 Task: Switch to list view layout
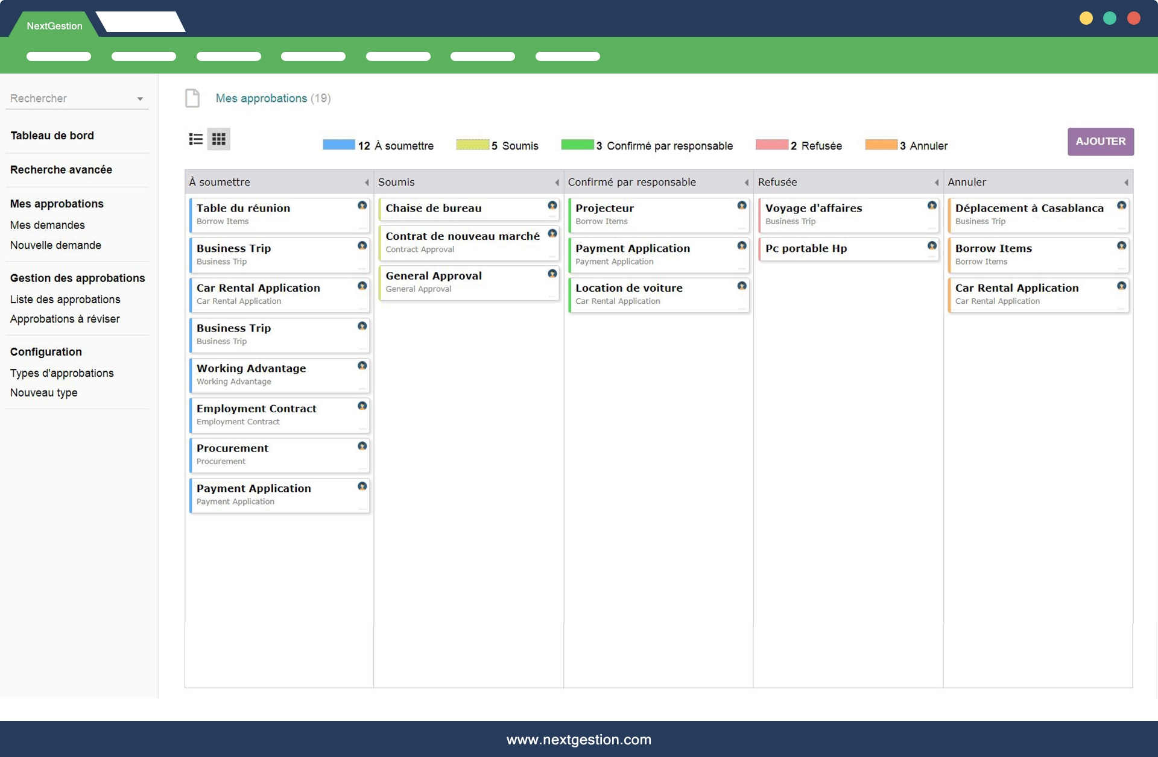click(195, 139)
